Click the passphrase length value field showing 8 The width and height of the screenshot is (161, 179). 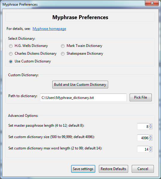point(143,126)
